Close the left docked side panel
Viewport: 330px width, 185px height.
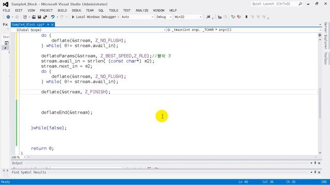point(7,25)
